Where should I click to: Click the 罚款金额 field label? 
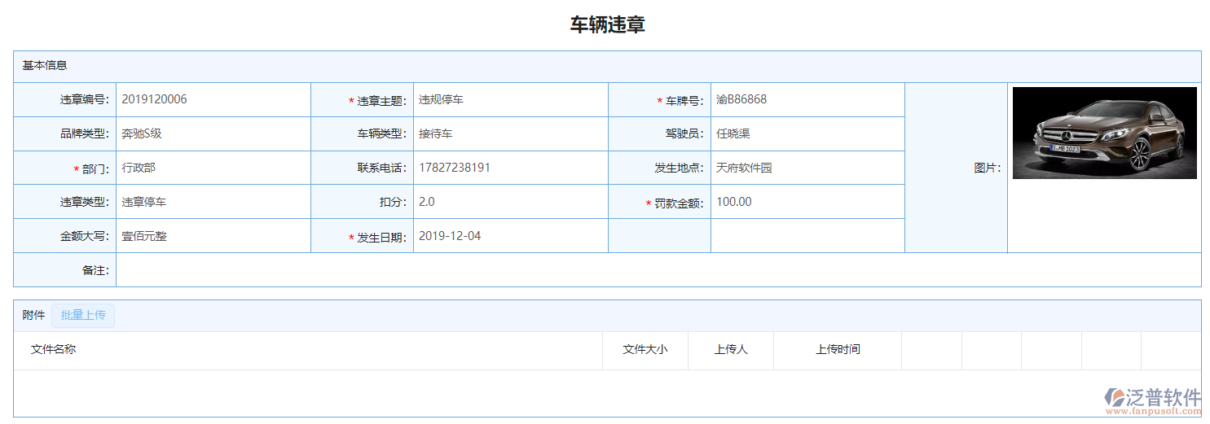[x=680, y=204]
